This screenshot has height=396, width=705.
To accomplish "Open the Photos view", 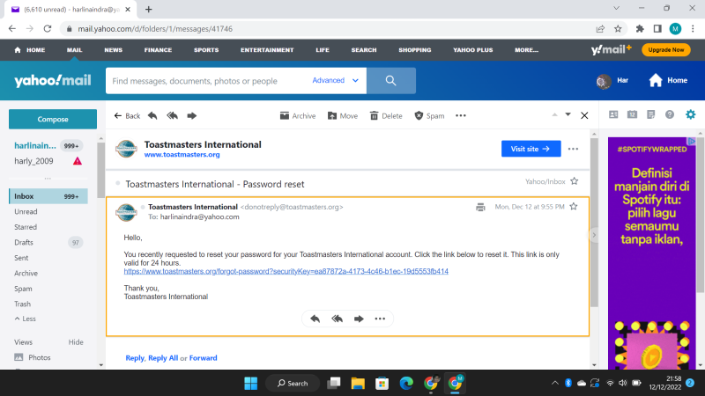I will (x=33, y=357).
